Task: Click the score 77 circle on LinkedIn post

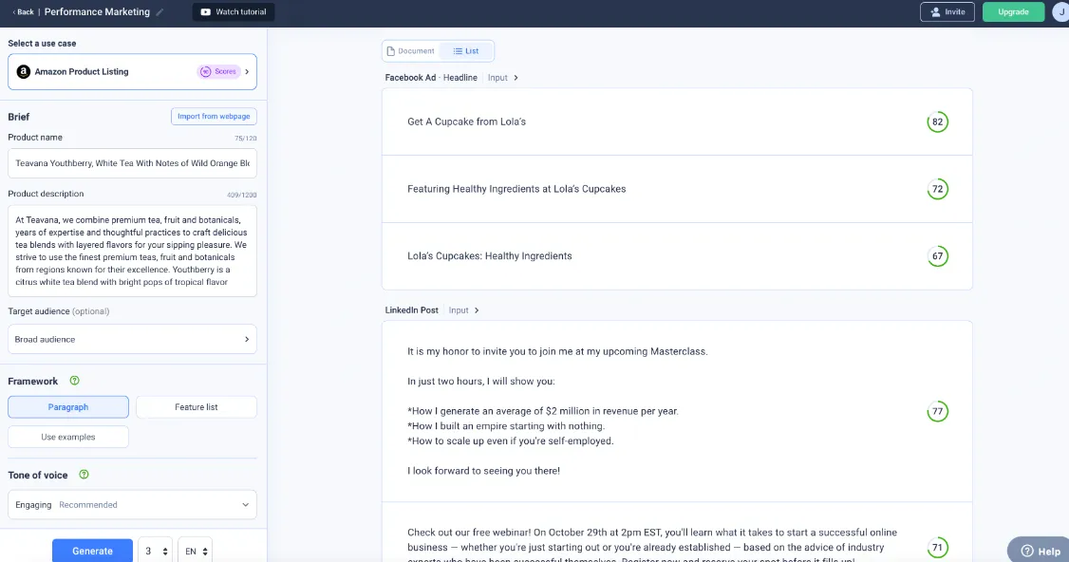Action: pos(937,411)
